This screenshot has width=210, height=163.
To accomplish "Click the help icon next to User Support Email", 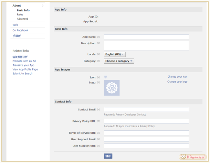I will coord(98,139).
